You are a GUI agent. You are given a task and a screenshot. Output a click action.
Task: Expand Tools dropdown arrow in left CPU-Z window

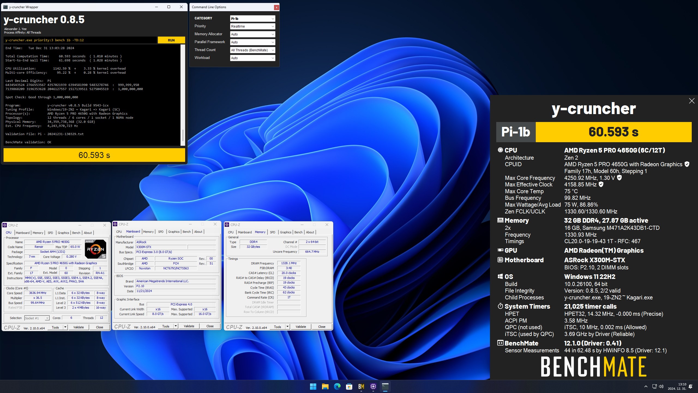[x=65, y=327]
